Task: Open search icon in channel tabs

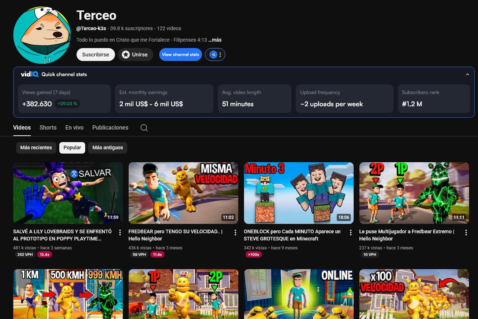Action: coord(144,128)
